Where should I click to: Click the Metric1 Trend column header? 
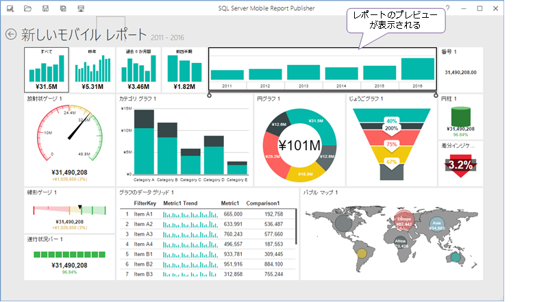pos(180,203)
